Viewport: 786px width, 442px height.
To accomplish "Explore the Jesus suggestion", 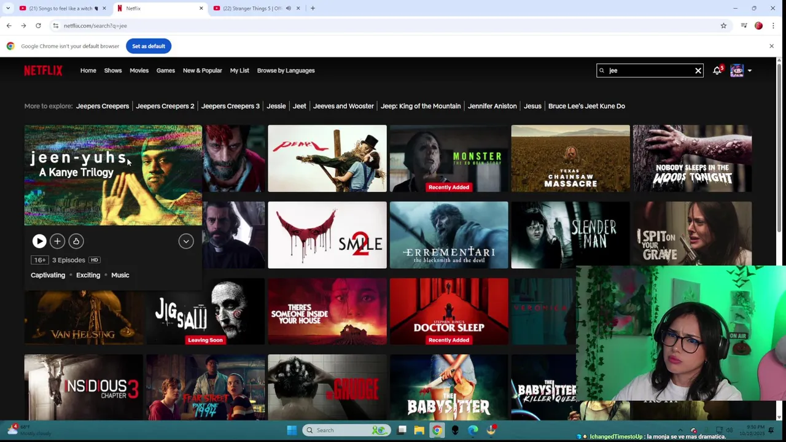I will pos(532,106).
